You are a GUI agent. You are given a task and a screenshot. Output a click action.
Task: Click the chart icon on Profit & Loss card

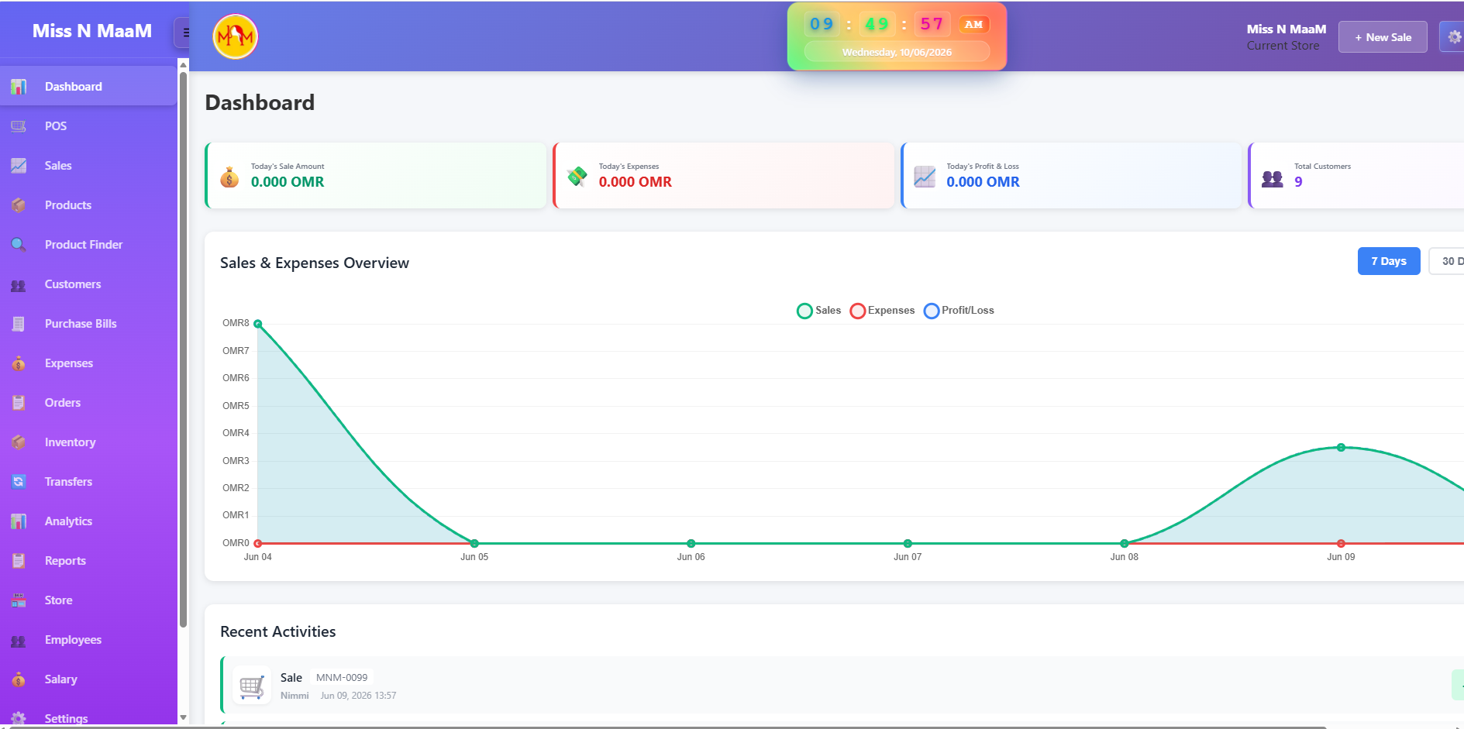coord(925,177)
